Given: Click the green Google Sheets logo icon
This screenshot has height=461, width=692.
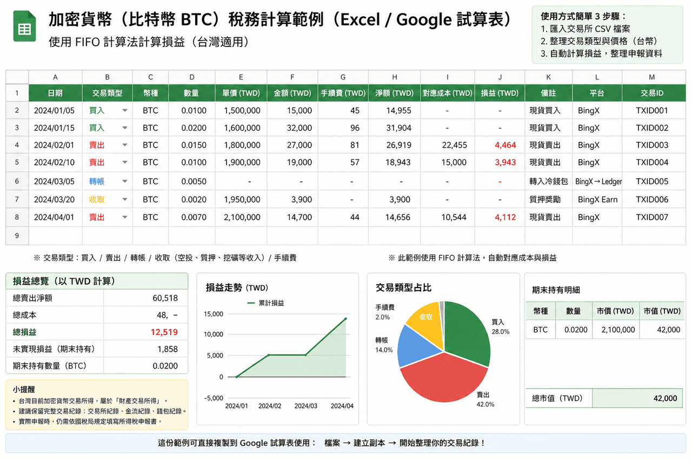Looking at the screenshot, I should click(24, 26).
